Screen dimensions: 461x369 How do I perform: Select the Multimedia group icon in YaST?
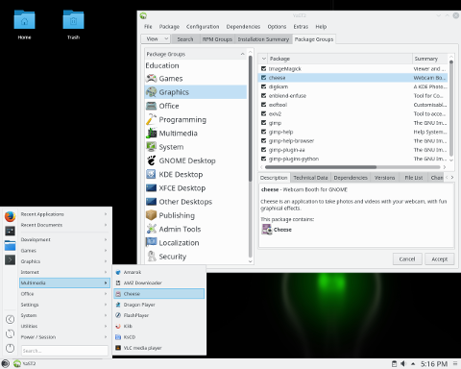click(151, 134)
